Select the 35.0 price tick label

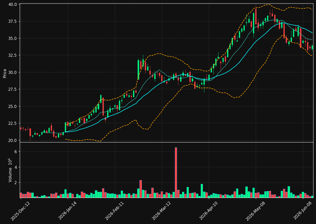13,38
